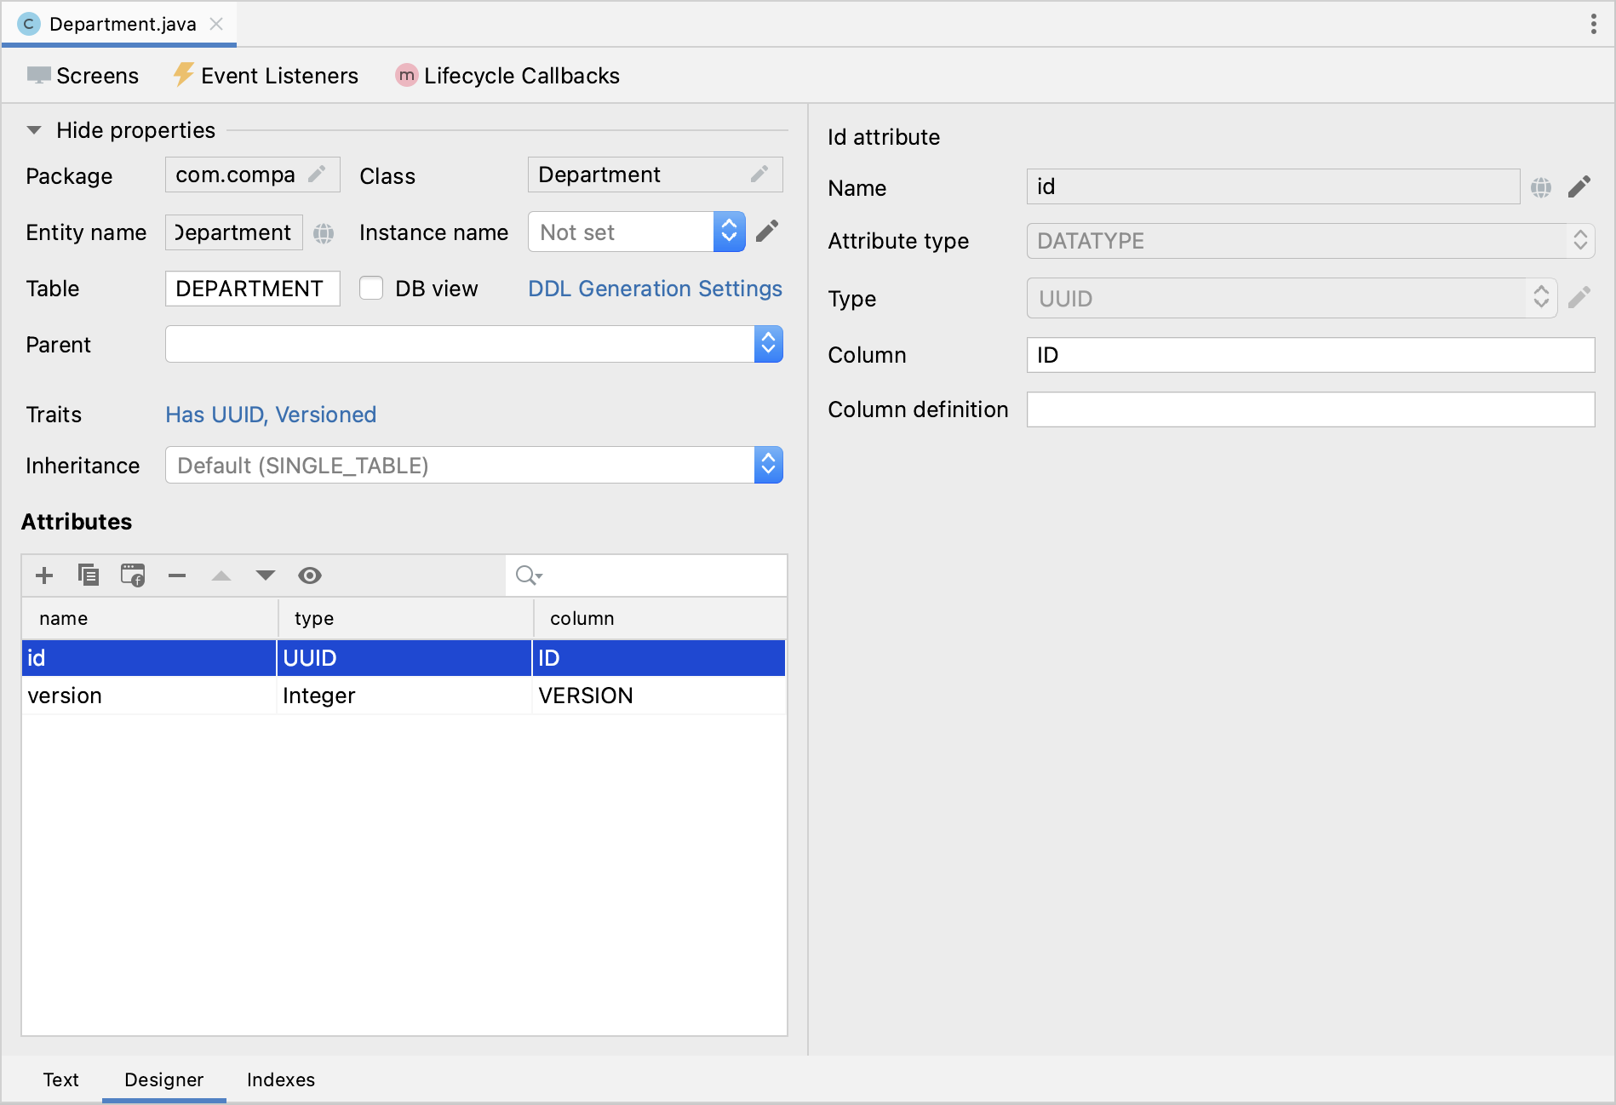Click the globe icon beside attribute Name field
Screen dimensions: 1616x1105
(1541, 187)
